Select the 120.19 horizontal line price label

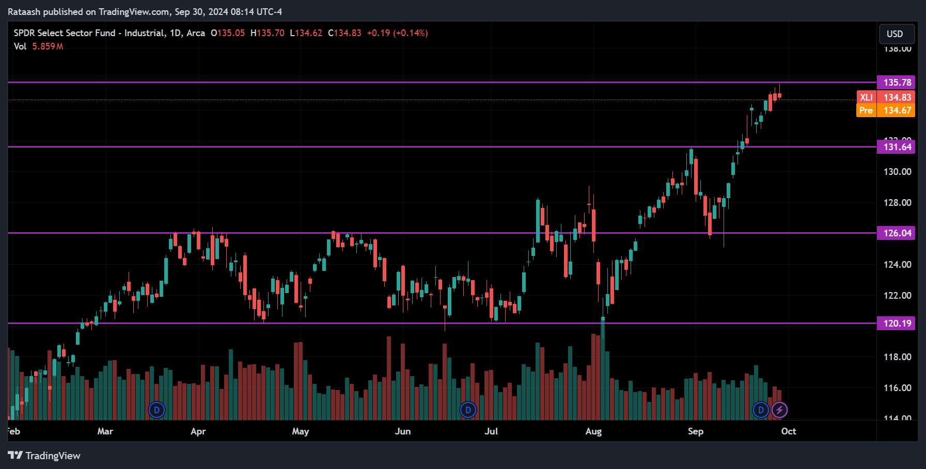point(896,324)
